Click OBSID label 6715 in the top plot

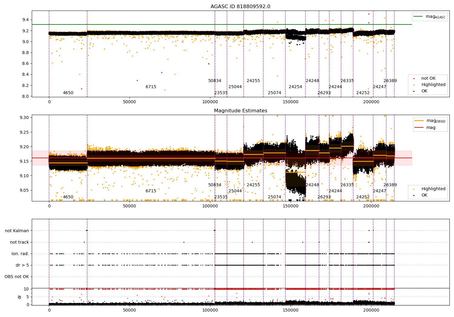click(x=151, y=87)
